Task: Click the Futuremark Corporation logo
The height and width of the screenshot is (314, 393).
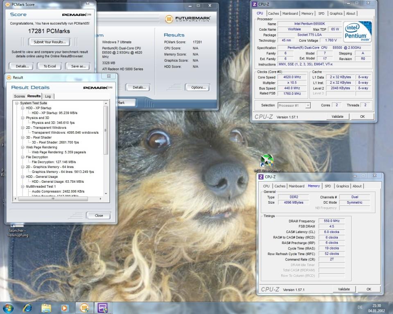Action: tap(187, 19)
